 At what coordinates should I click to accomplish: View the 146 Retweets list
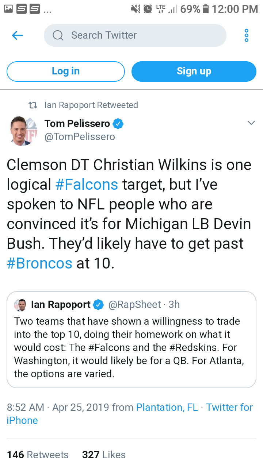tap(38, 455)
